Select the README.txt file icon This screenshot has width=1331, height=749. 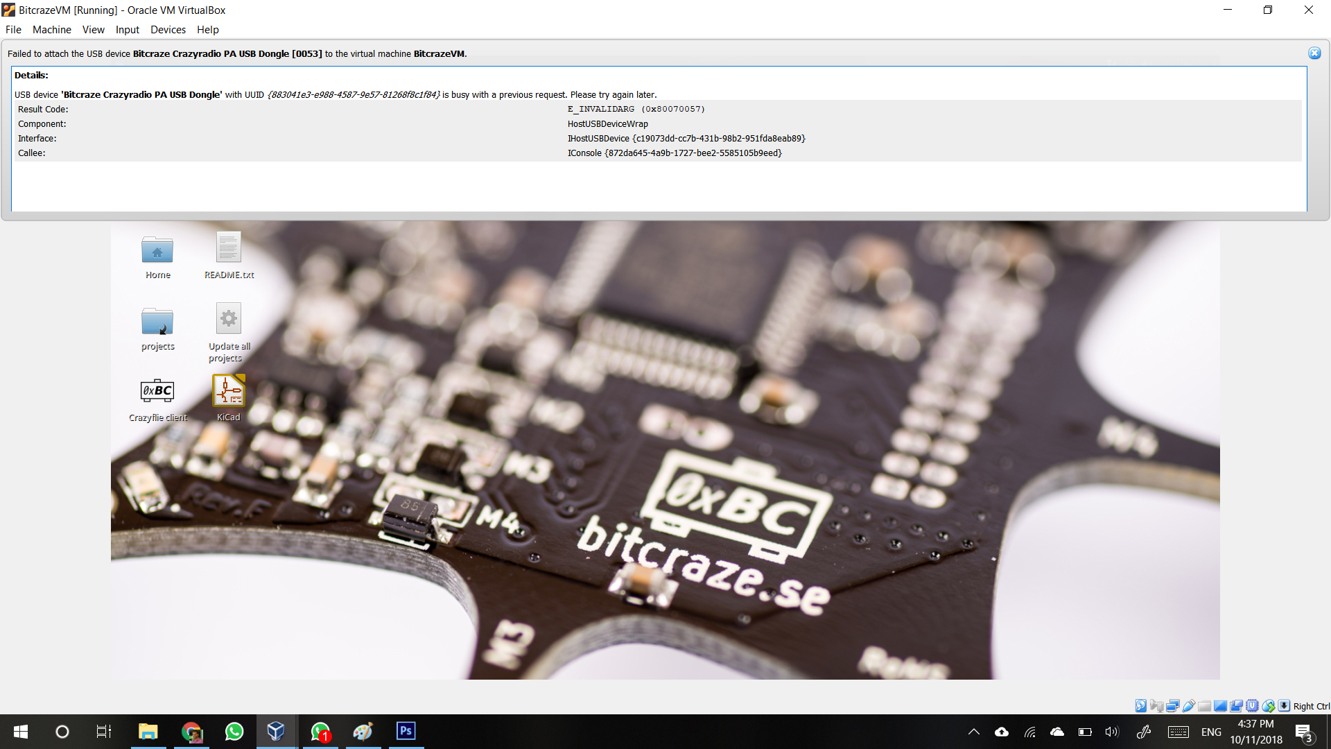[x=228, y=248]
